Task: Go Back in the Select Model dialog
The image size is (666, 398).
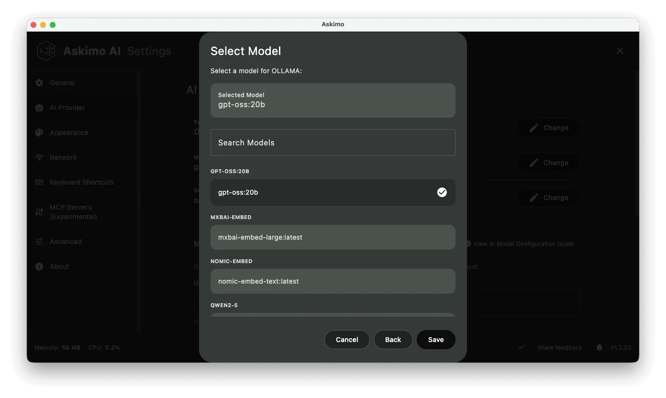Action: click(x=393, y=340)
